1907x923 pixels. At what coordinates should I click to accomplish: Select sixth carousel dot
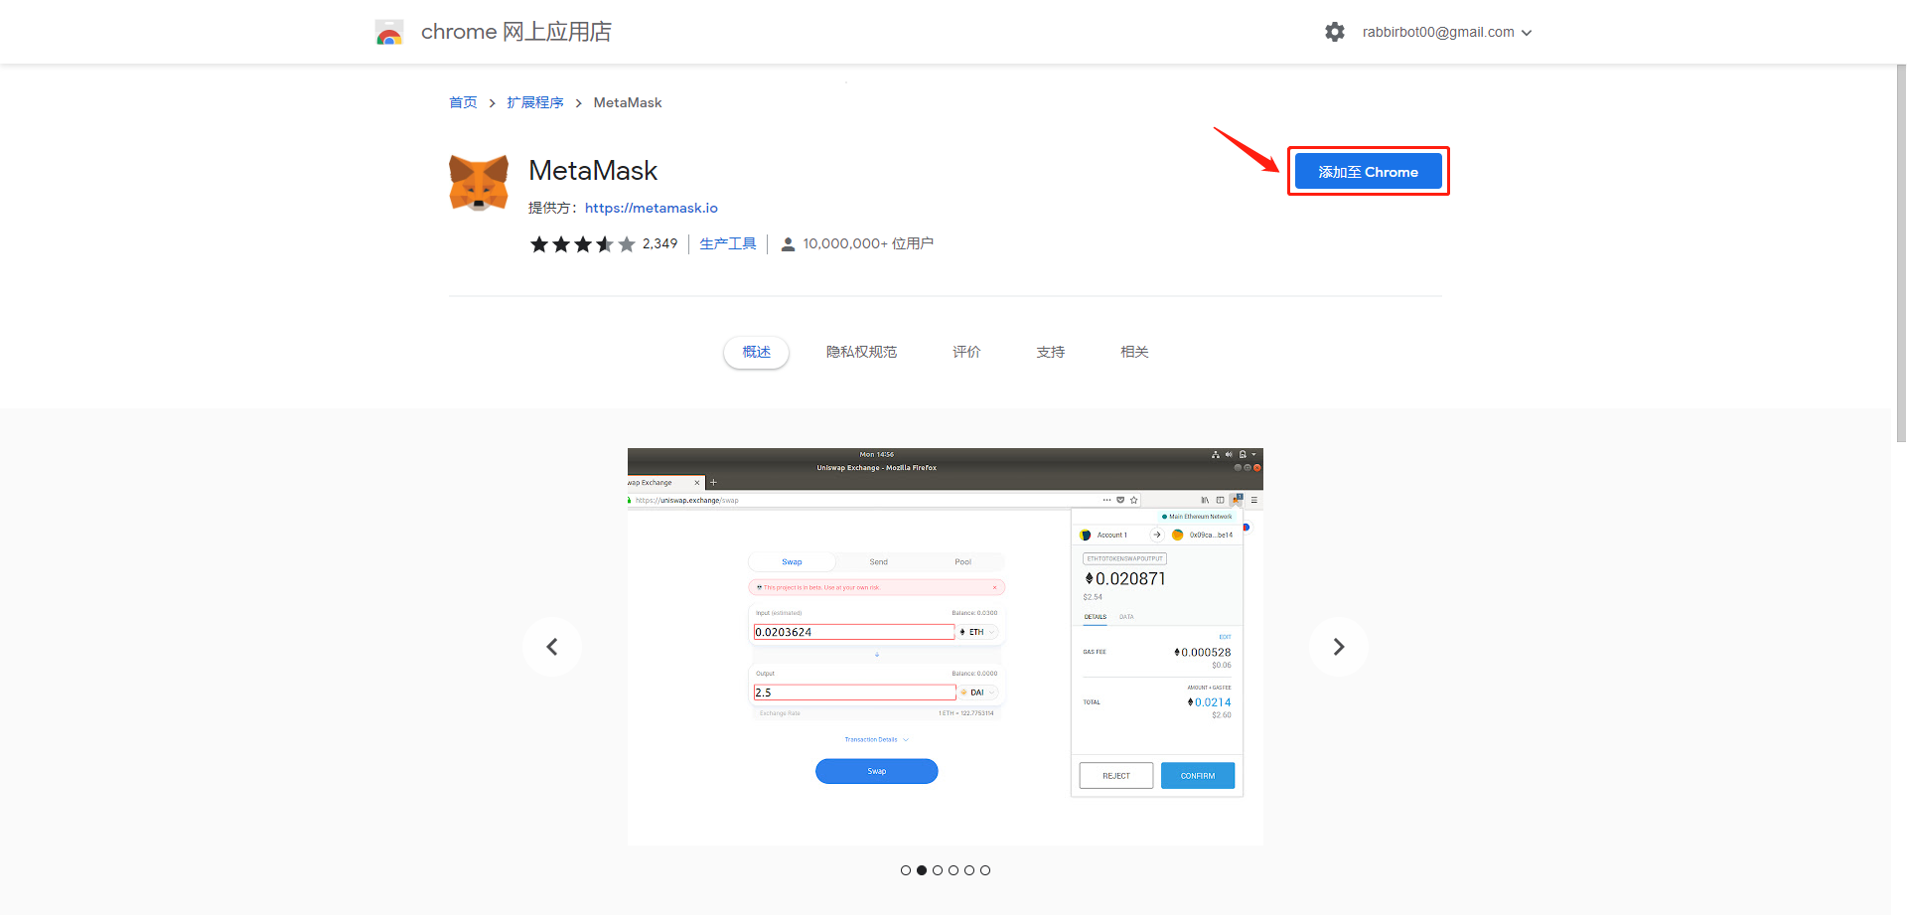(x=985, y=870)
